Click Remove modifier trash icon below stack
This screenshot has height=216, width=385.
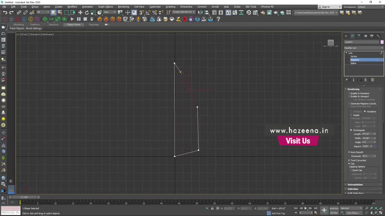tap(365, 80)
